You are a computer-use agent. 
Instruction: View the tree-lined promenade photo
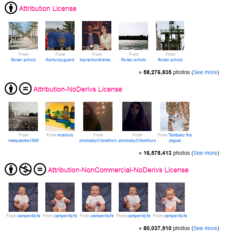point(23,35)
